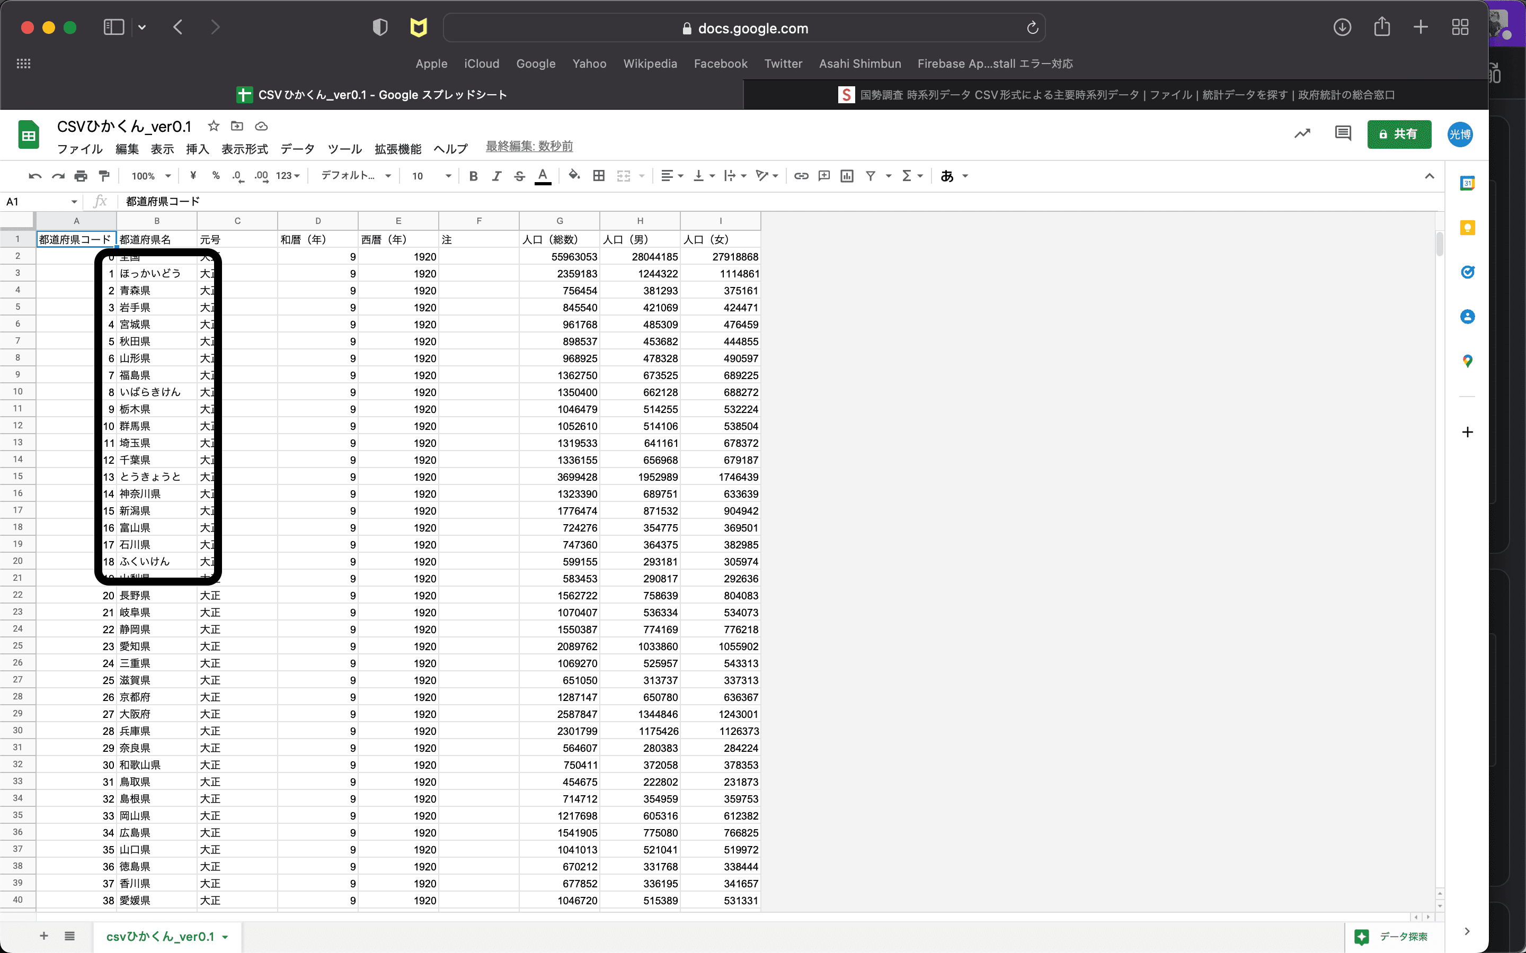Screen dimensions: 1526x953
Task: Open the comment history icon
Action: (x=1343, y=133)
